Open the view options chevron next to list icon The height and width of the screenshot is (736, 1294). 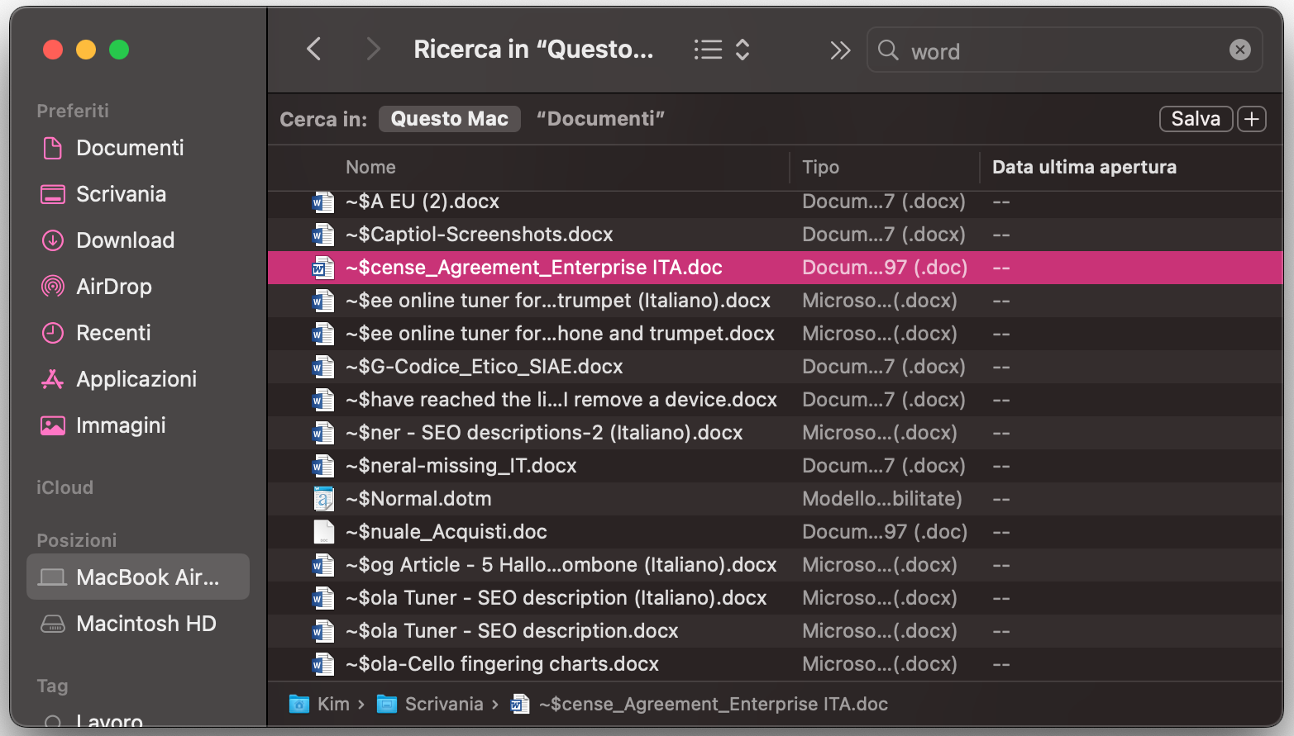[742, 50]
